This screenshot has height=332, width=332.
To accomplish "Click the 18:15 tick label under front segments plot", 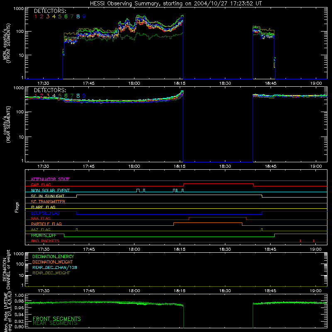I will tap(180, 83).
